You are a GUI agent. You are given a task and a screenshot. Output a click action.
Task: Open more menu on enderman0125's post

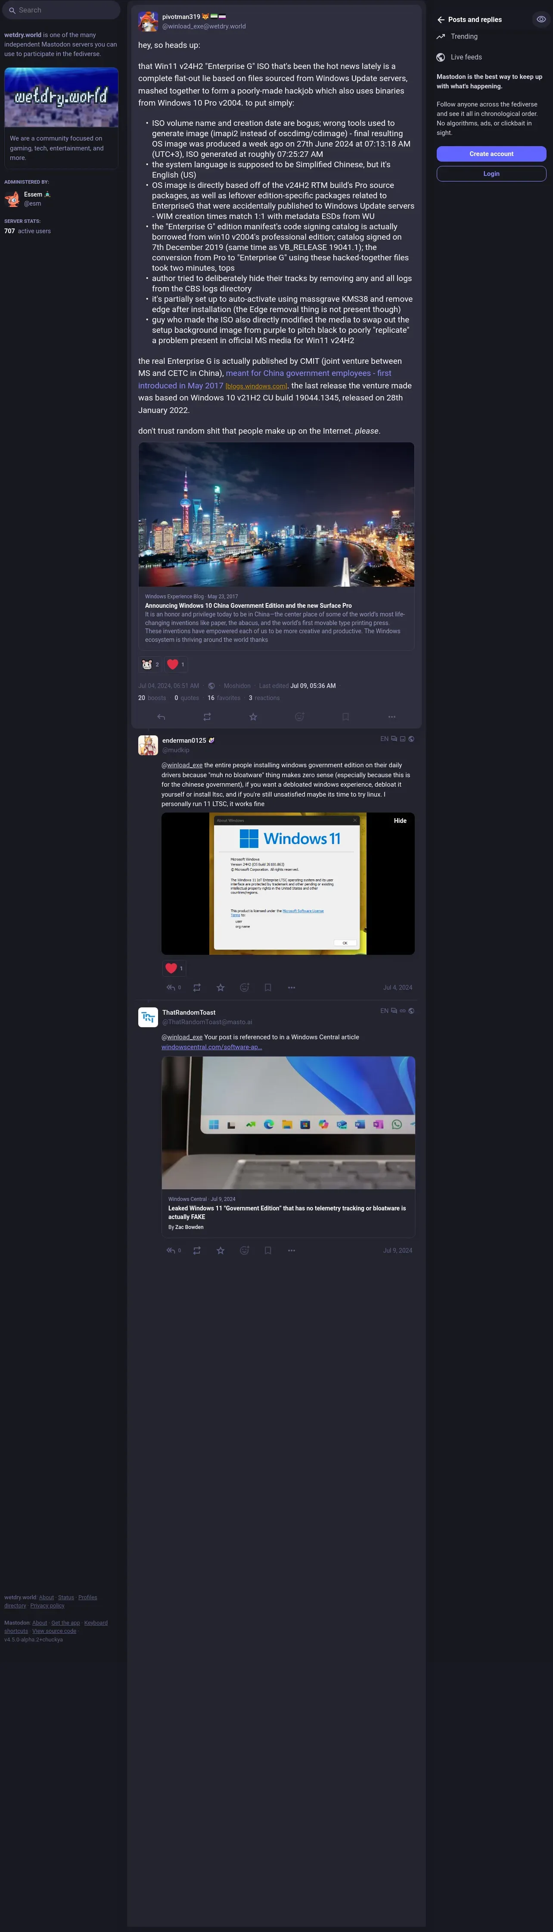pos(292,988)
